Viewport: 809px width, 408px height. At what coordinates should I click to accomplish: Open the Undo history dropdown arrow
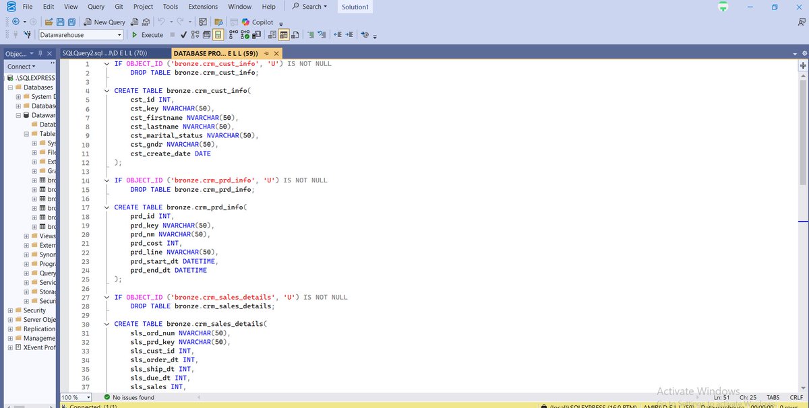click(x=171, y=22)
